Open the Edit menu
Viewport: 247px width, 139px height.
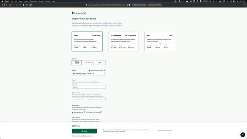[x=16, y=1]
